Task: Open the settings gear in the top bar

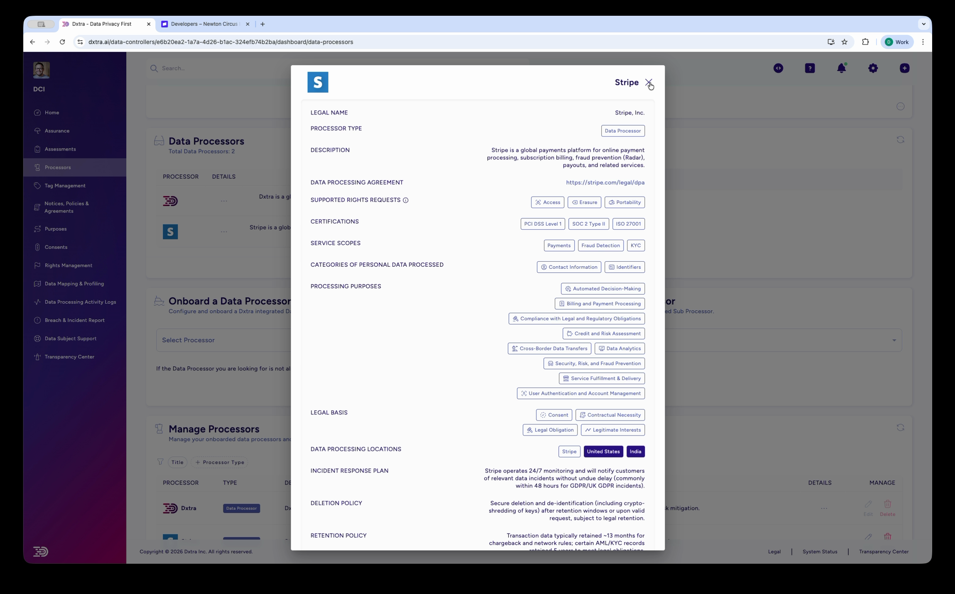Action: coord(873,68)
